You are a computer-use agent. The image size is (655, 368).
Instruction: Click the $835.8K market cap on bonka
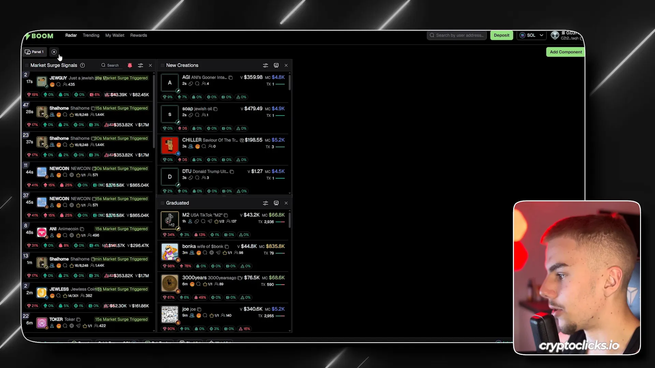(x=275, y=246)
